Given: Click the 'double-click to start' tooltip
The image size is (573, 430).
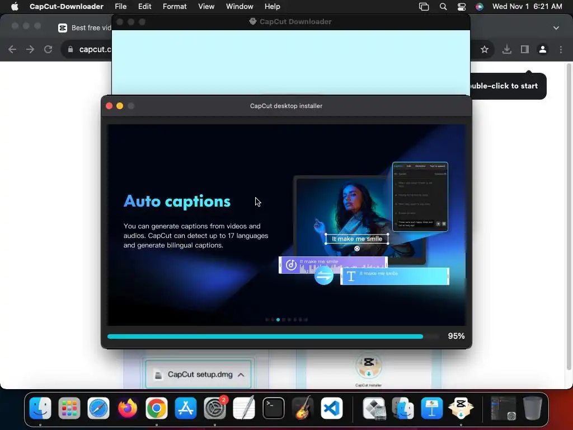Looking at the screenshot, I should (508, 86).
